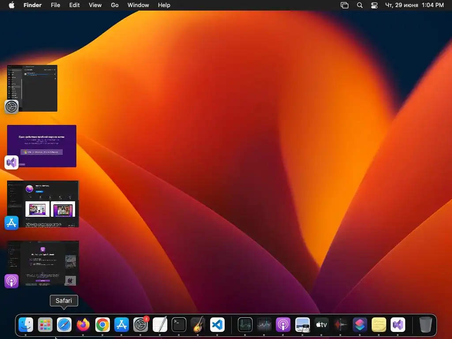
Task: Open Visual Studio purple Dock icon
Action: [398, 325]
